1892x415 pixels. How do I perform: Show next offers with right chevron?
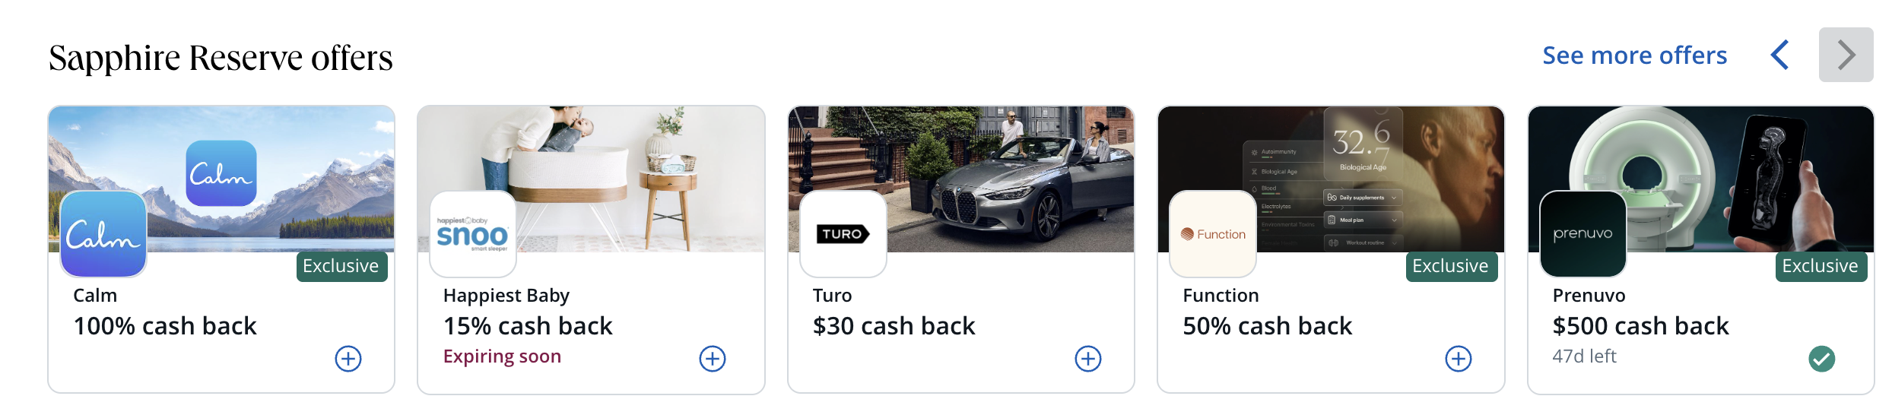1846,55
